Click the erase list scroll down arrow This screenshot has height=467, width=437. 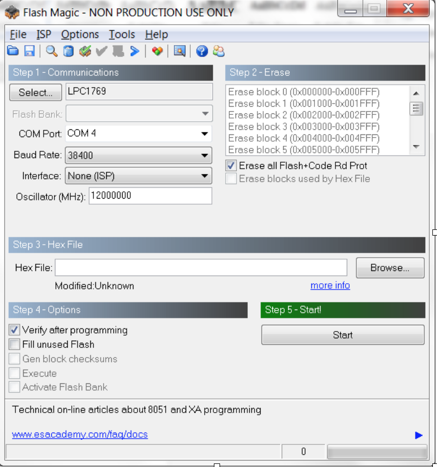point(416,147)
